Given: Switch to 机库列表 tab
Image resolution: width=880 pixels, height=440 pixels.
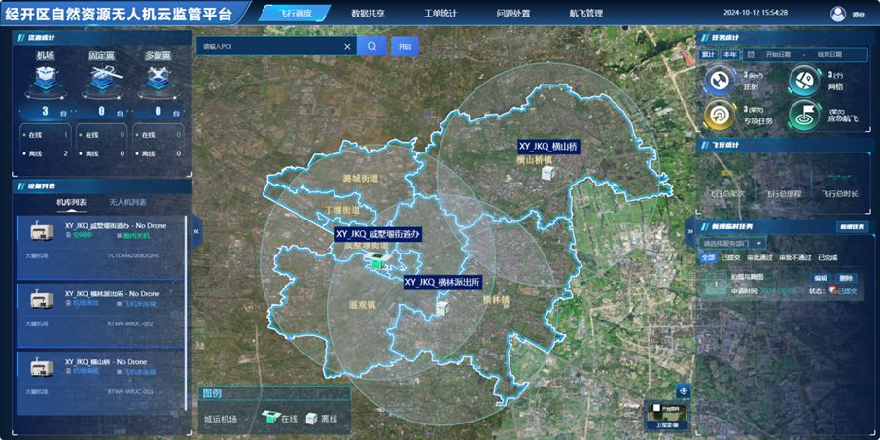Looking at the screenshot, I should coord(71,202).
